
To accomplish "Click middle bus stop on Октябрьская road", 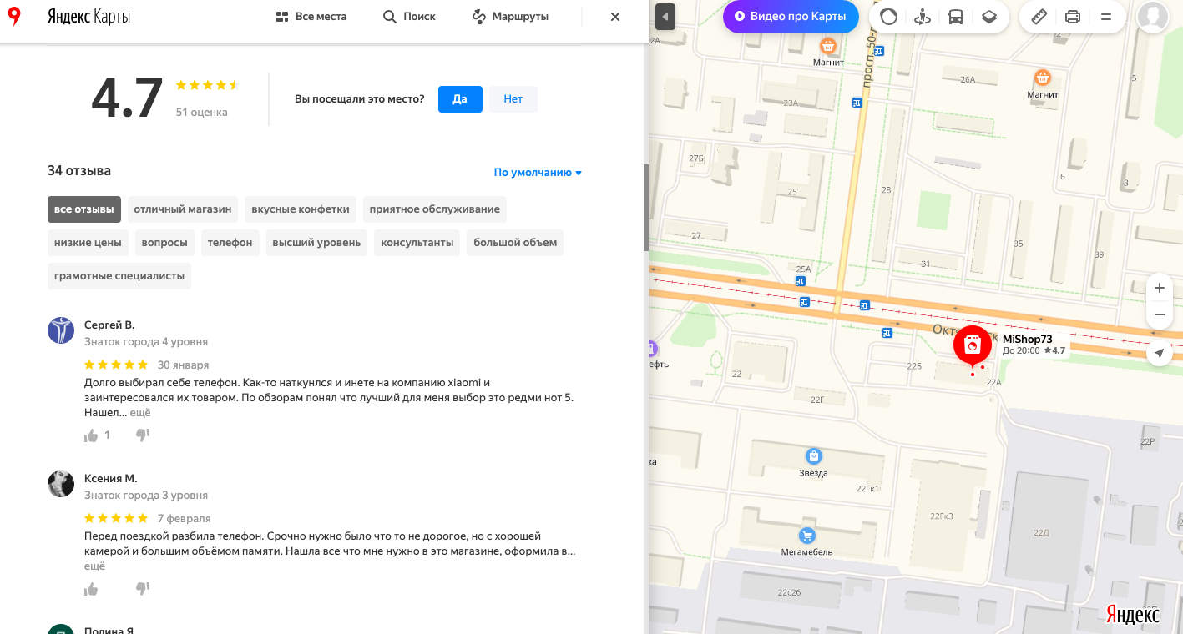I will pyautogui.click(x=865, y=305).
